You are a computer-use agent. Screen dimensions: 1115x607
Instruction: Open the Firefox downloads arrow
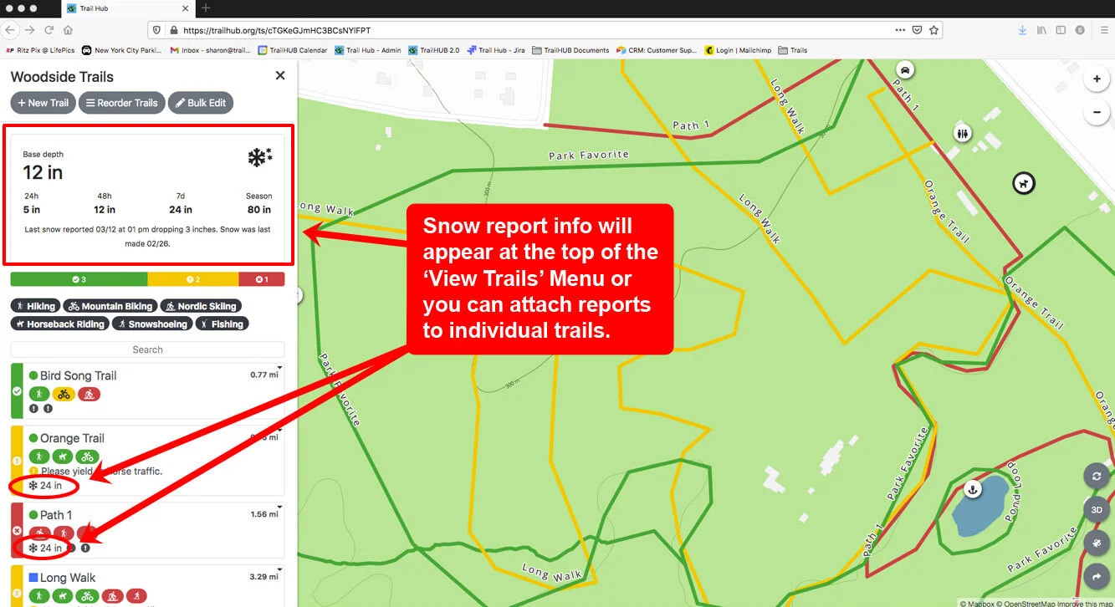[x=1022, y=30]
